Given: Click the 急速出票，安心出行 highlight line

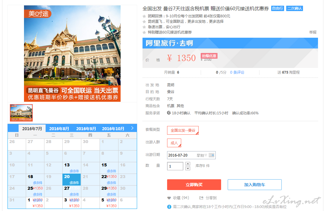Looking at the screenshot, I should (164, 27).
